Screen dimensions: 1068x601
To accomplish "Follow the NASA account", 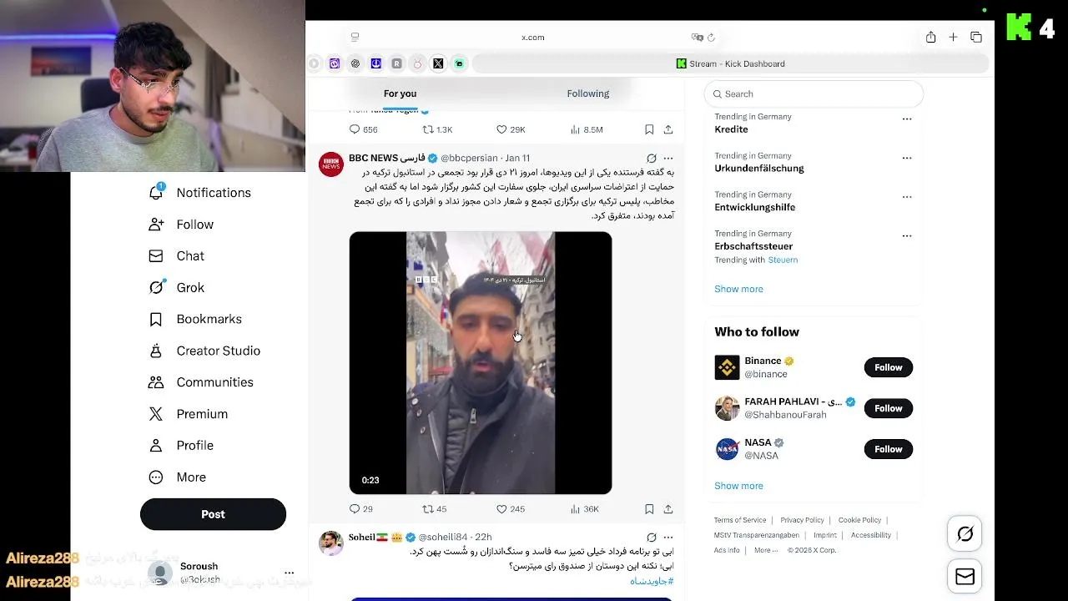I will [889, 449].
